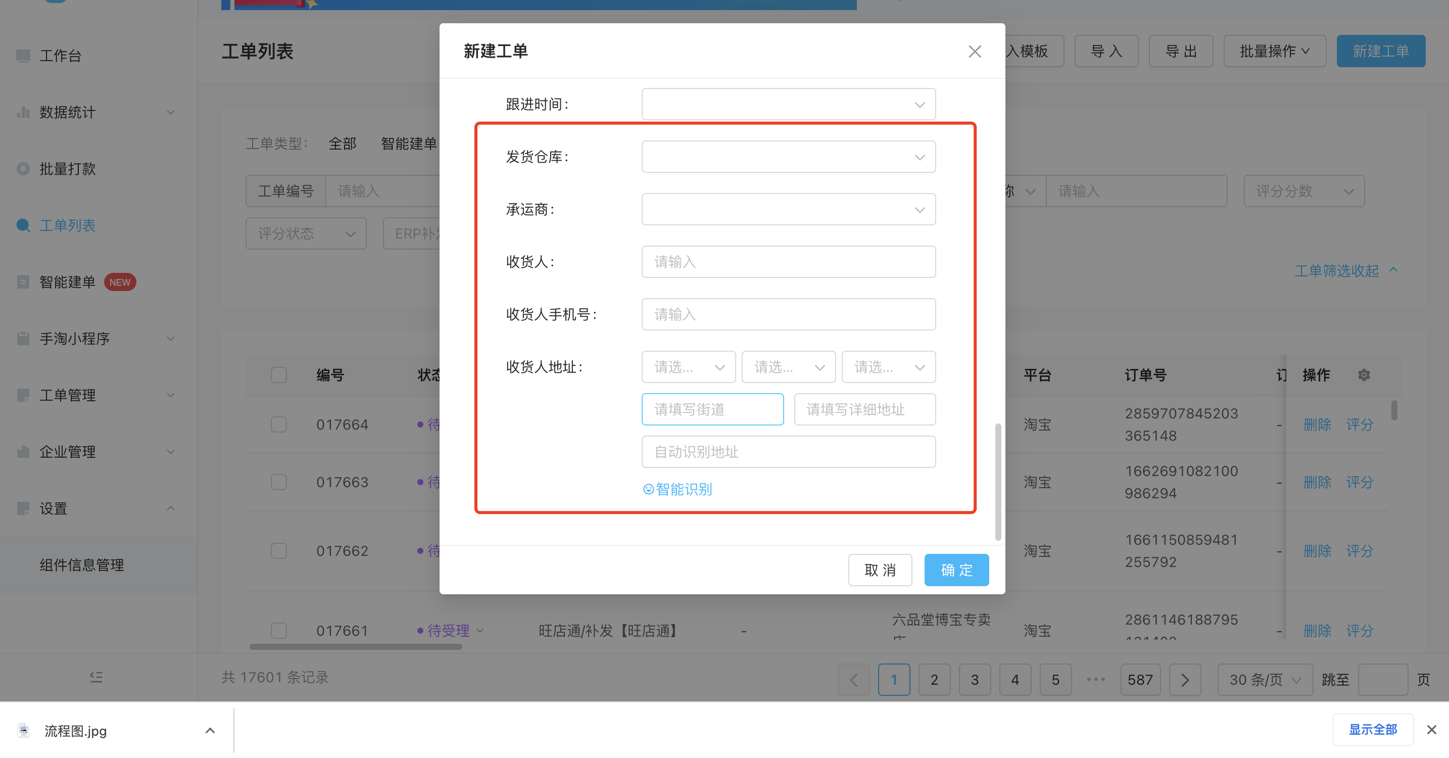Image resolution: width=1449 pixels, height=758 pixels.
Task: Click the 导入 button
Action: (1106, 51)
